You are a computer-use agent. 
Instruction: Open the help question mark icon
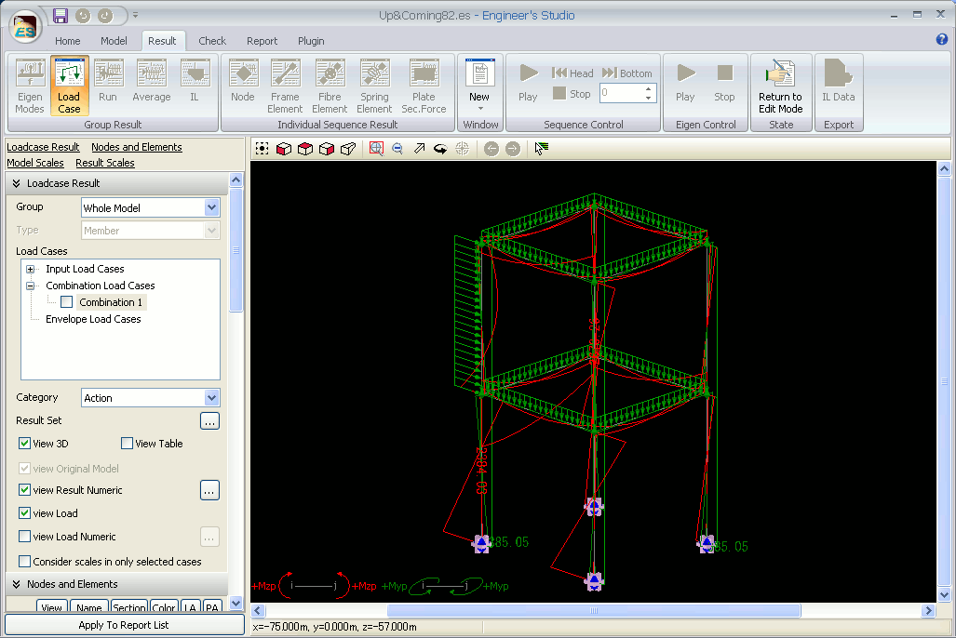[x=942, y=40]
